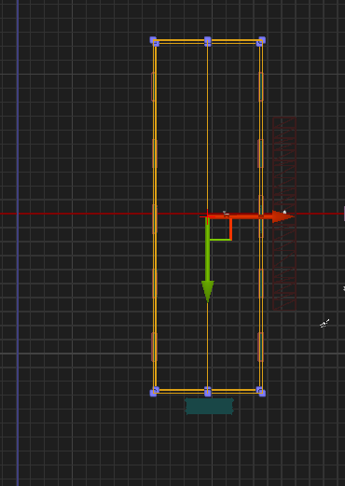Grab the green Y-axis arrow of move gizmo
This screenshot has width=345, height=486.
[x=208, y=260]
